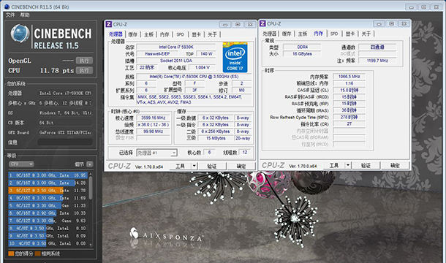Click the Cinebench logo globe icon
The image size is (446, 263).
click(20, 34)
